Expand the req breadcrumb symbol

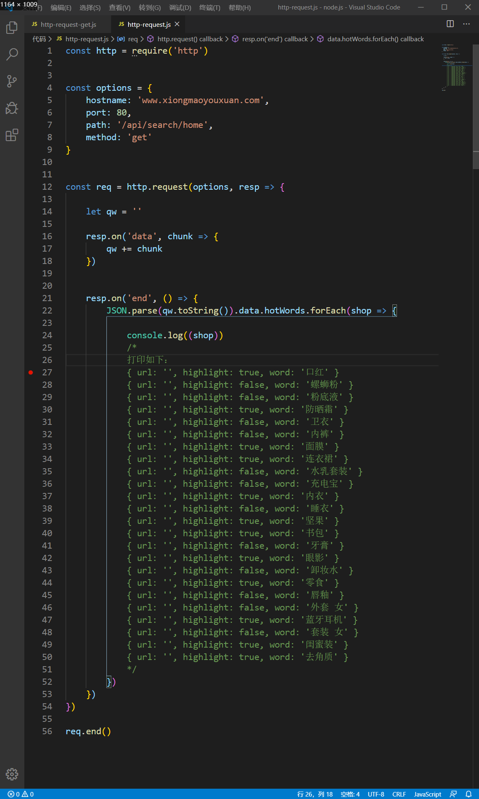coord(128,39)
